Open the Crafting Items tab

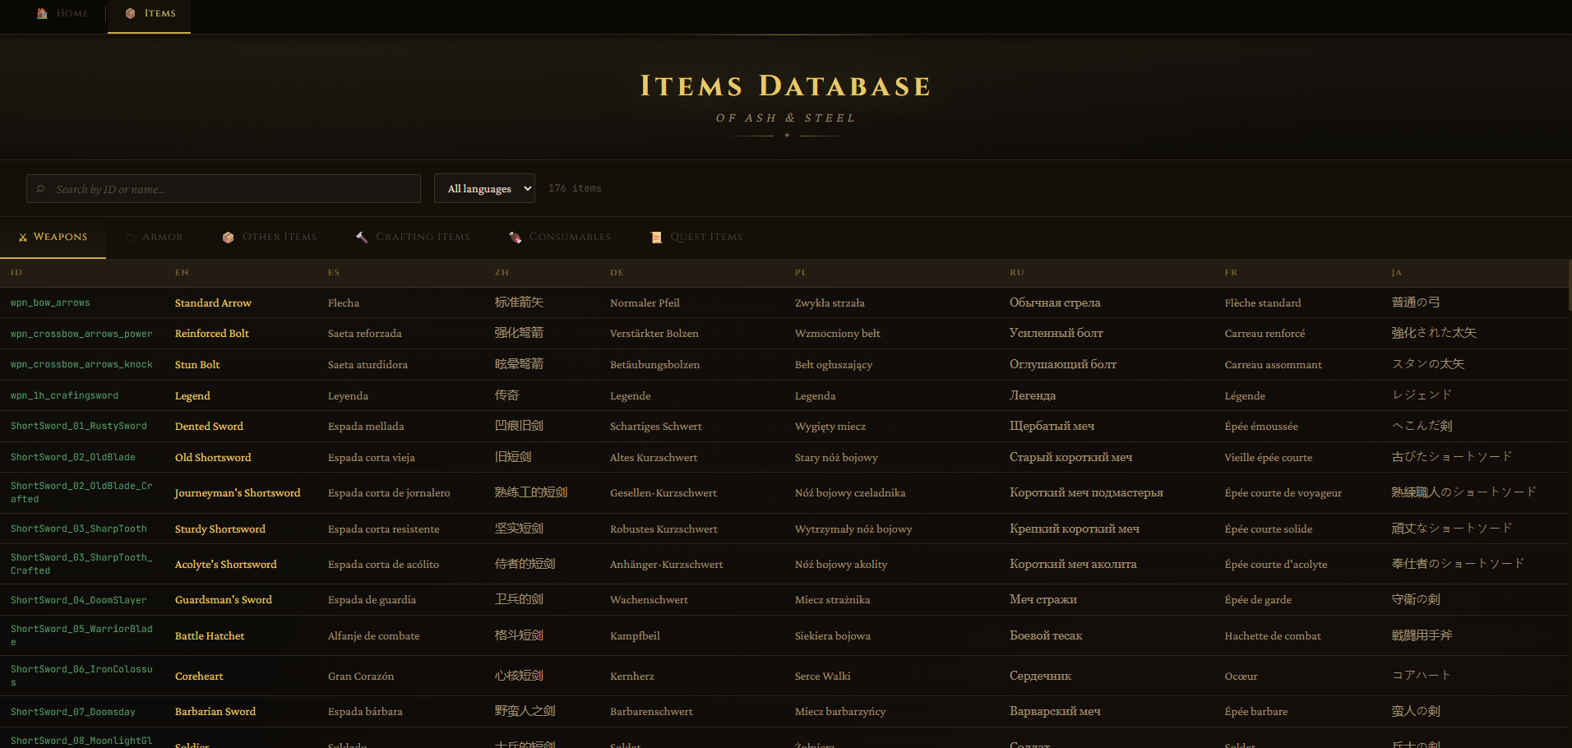click(413, 237)
